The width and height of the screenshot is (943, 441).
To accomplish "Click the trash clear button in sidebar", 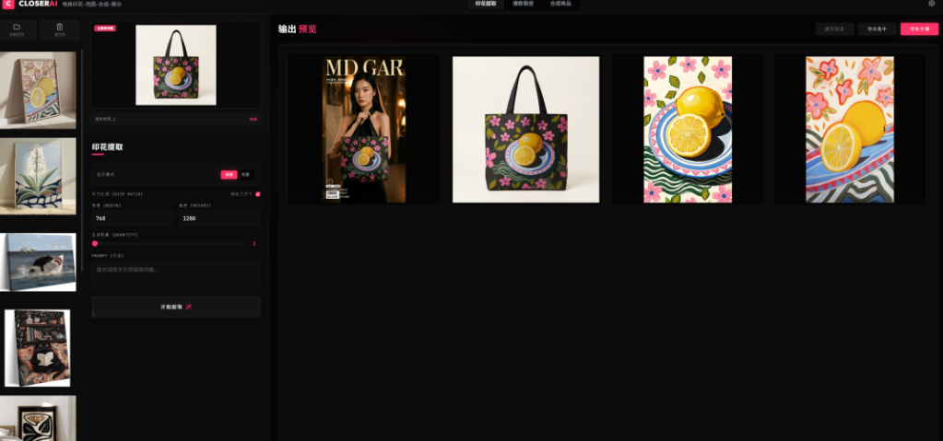I will coord(60,30).
